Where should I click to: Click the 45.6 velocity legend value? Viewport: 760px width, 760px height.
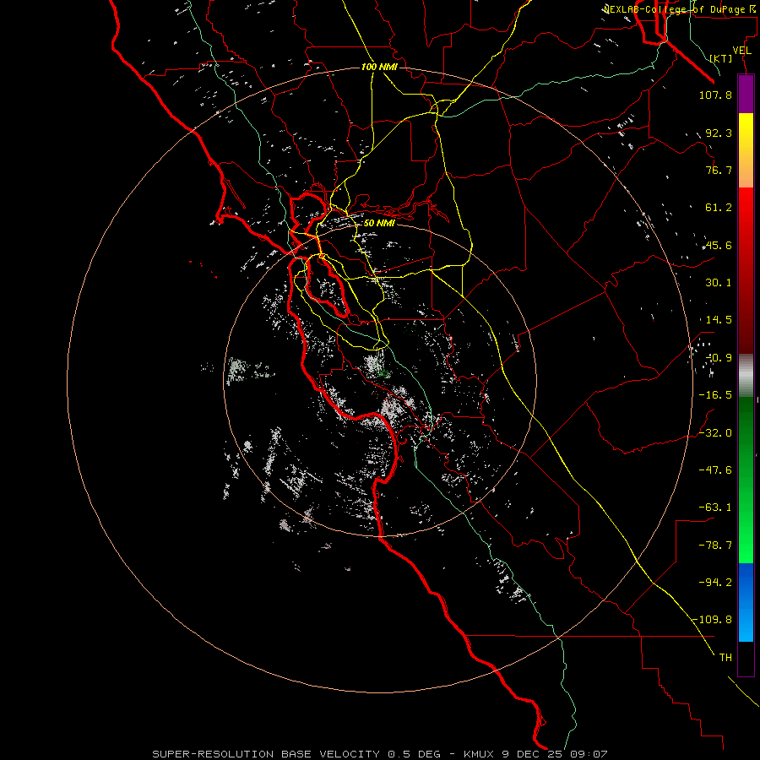(x=719, y=245)
